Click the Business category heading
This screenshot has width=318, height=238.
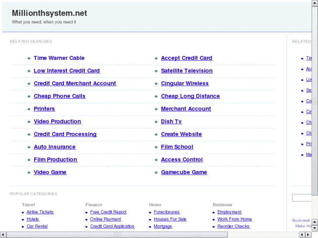coord(222,205)
